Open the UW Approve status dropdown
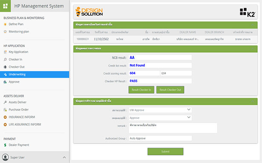 point(160,110)
